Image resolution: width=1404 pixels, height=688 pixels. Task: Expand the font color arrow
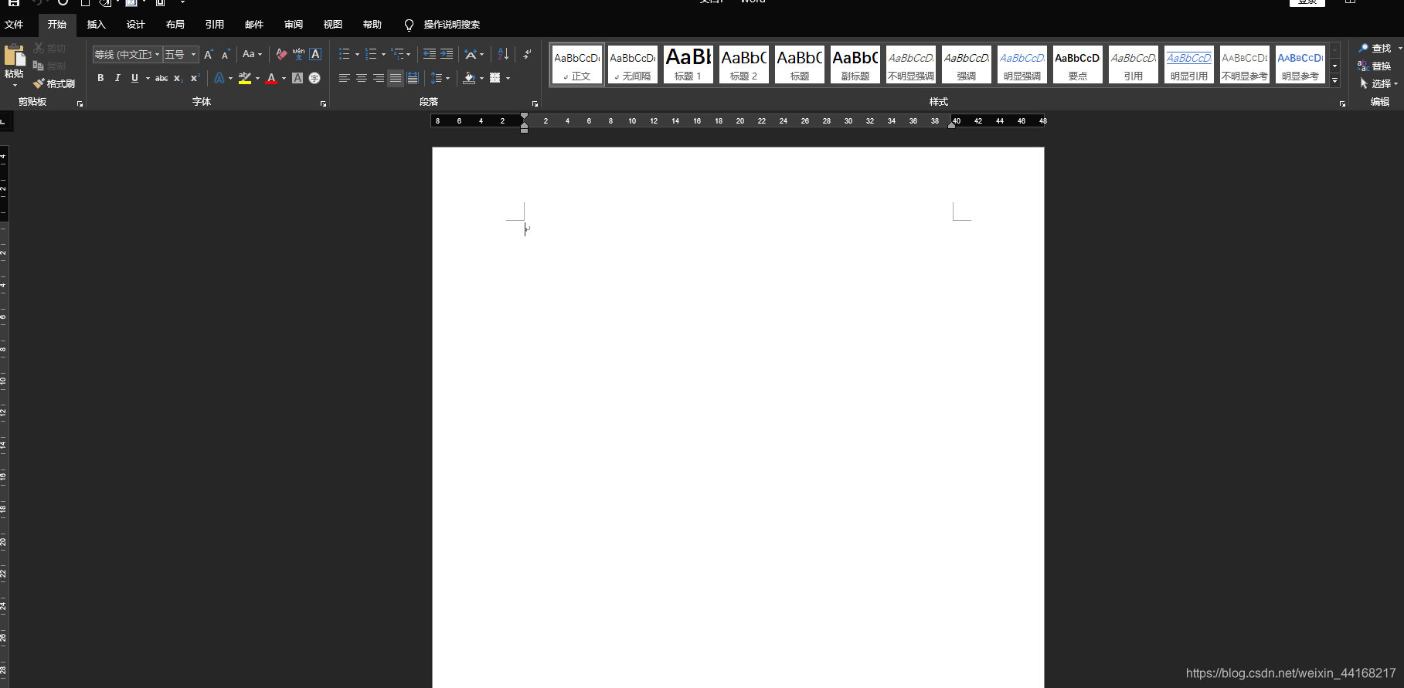284,78
